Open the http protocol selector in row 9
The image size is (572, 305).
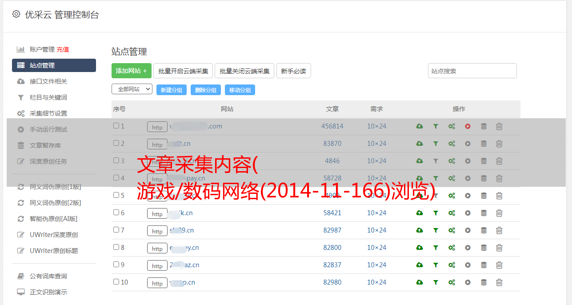157,265
